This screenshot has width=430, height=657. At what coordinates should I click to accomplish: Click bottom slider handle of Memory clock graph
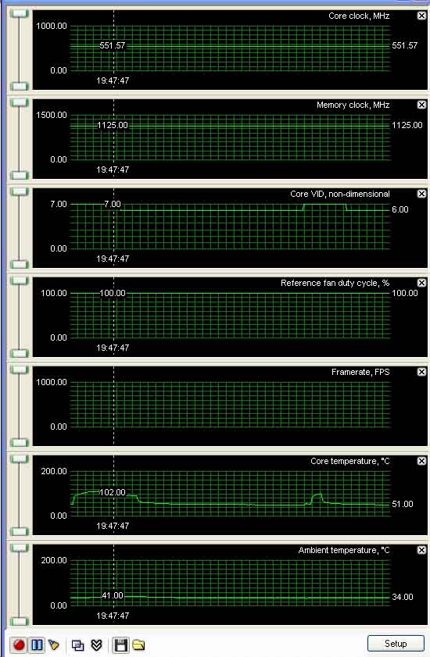pyautogui.click(x=19, y=175)
